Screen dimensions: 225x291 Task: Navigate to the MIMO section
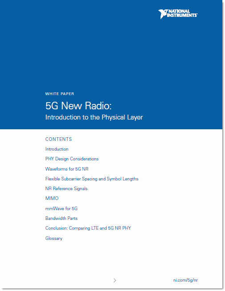point(52,199)
